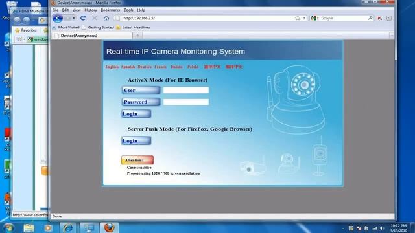Launch Windows Media Player from taskbar
The height and width of the screenshot is (233, 415).
click(48, 228)
